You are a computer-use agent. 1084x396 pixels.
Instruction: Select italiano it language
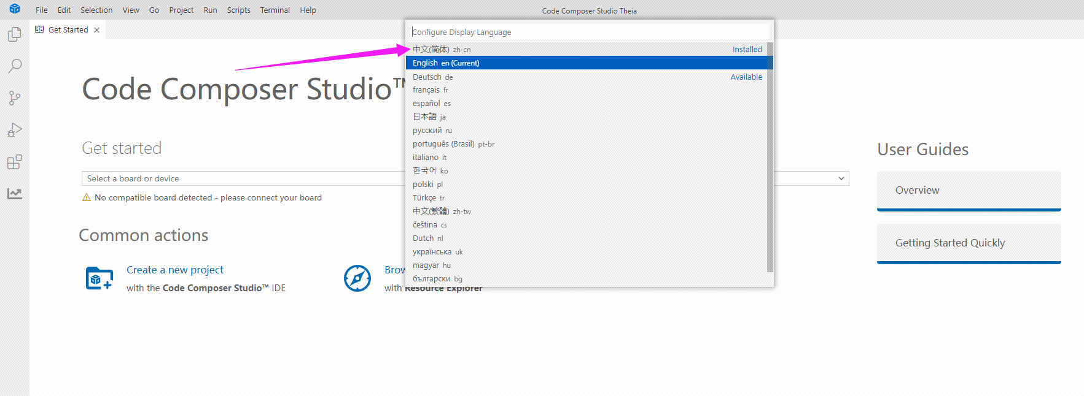point(587,158)
